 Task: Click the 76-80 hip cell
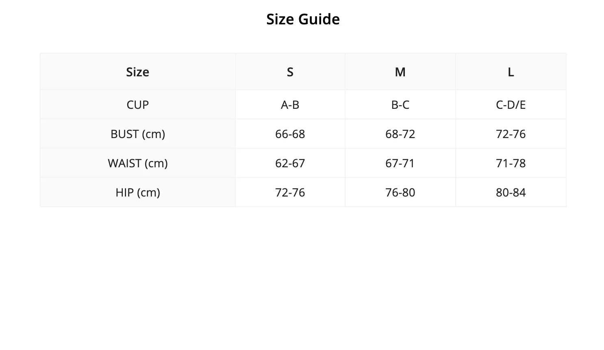pos(400,192)
